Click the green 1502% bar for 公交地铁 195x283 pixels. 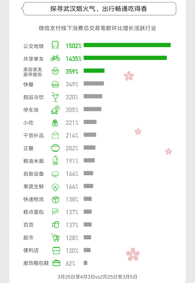point(127,45)
